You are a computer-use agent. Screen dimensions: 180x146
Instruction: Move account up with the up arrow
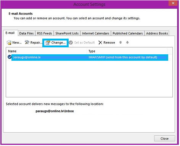click(121, 42)
